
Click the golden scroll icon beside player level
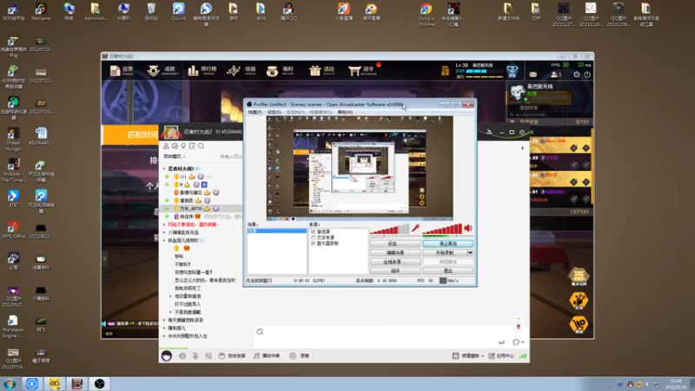click(x=445, y=71)
